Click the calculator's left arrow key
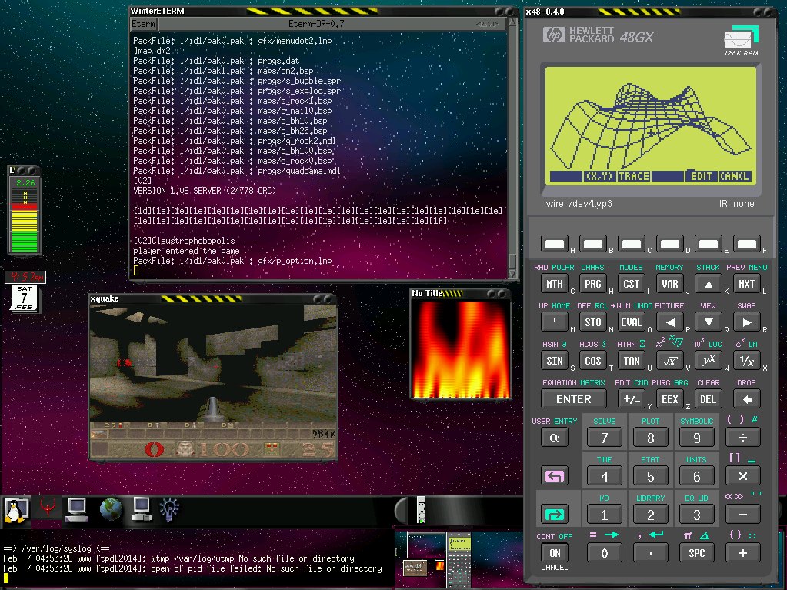787x590 pixels. (669, 322)
